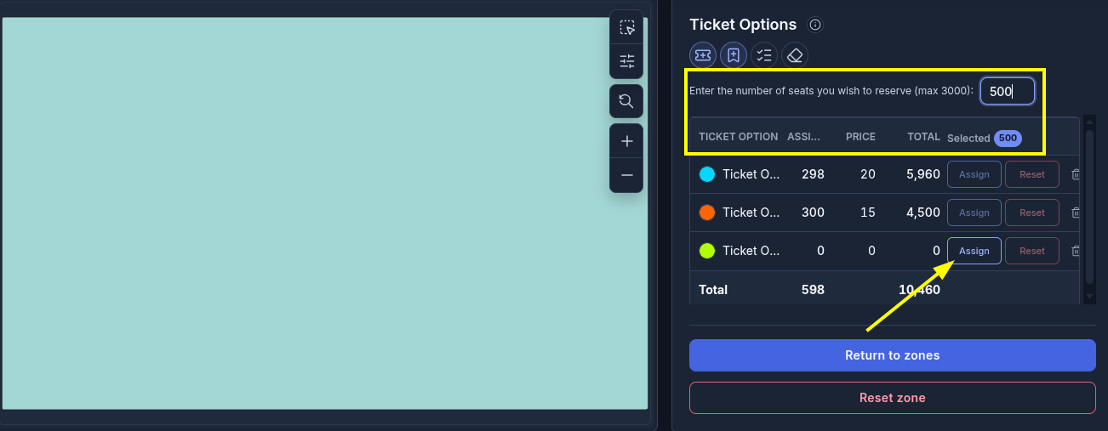This screenshot has width=1108, height=431.
Task: Delete the orange ticket option row
Action: [x=1076, y=213]
